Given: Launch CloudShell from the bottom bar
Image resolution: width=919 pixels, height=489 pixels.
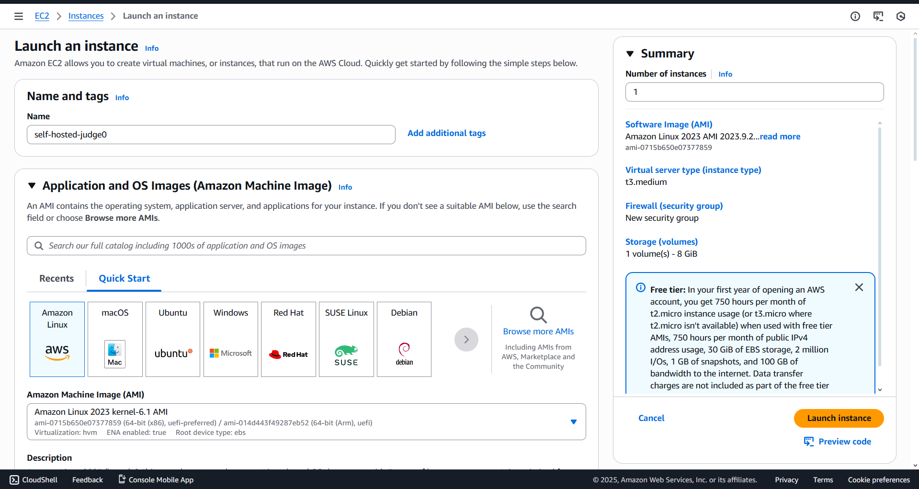Looking at the screenshot, I should (x=33, y=479).
